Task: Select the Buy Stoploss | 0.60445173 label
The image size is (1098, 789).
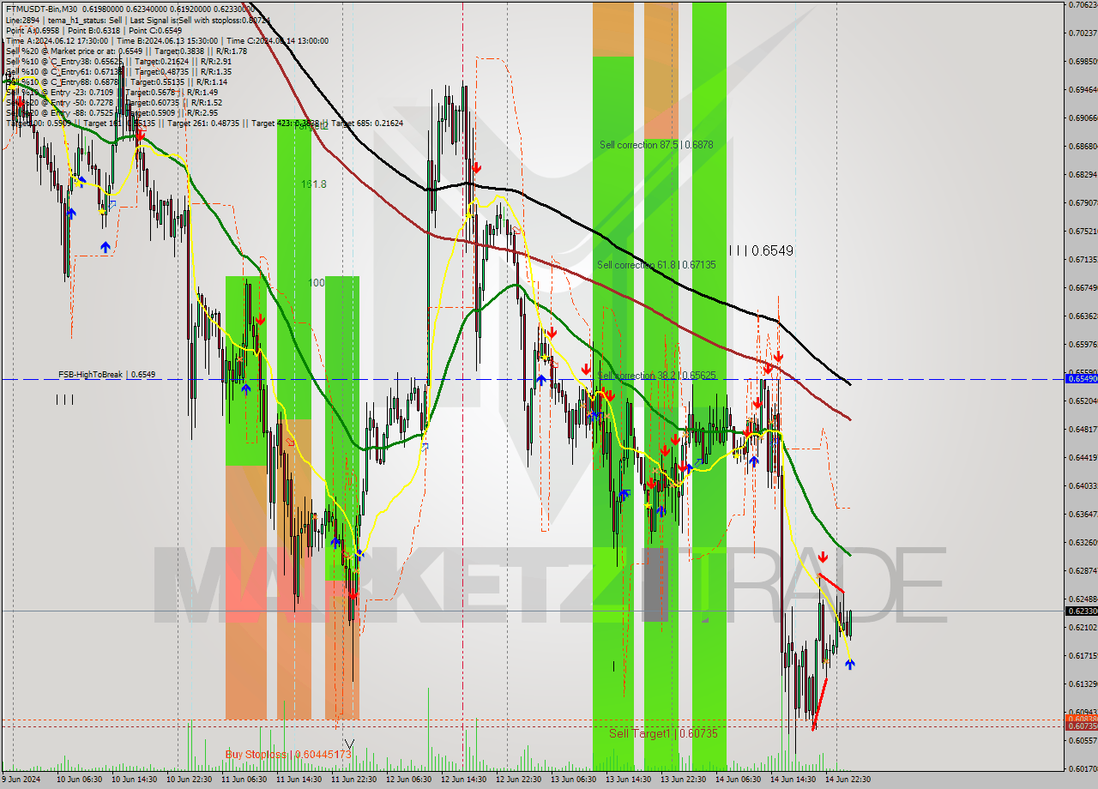Action: pyautogui.click(x=288, y=754)
